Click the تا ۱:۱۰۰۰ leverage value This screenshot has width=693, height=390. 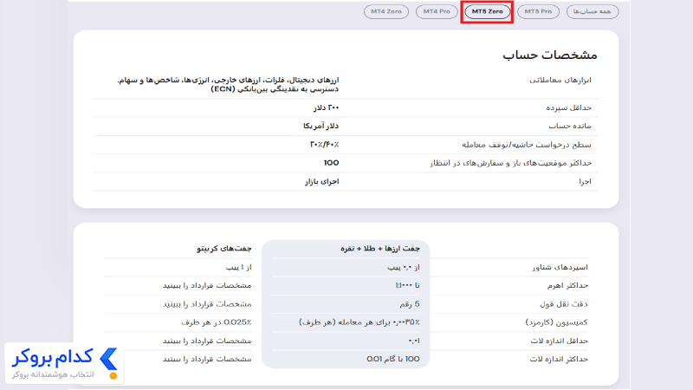click(407, 286)
